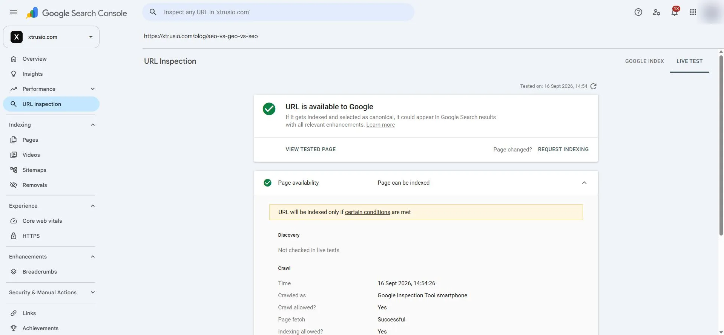Switch to the Google Index tab
Image resolution: width=724 pixels, height=335 pixels.
pyautogui.click(x=644, y=61)
